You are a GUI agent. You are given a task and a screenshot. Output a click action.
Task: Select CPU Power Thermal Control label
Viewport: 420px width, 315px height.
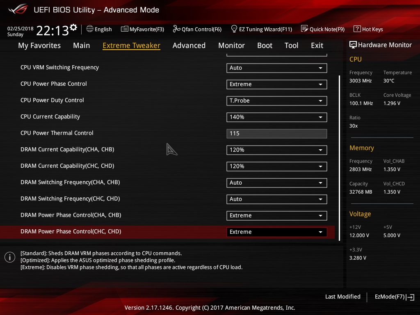pyautogui.click(x=57, y=133)
